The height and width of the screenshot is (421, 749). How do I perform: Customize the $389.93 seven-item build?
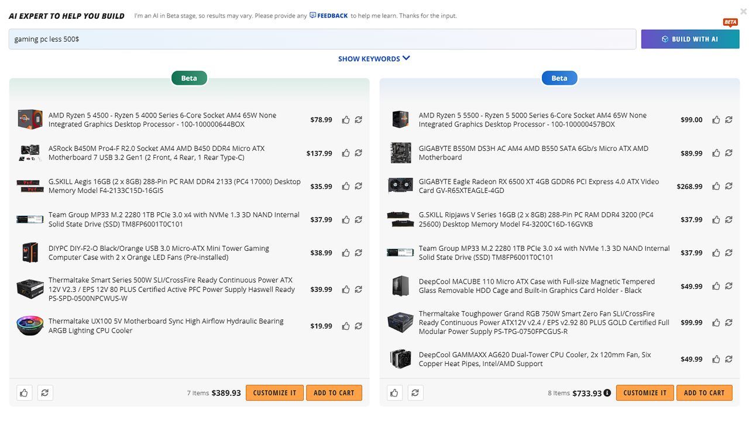pos(275,393)
